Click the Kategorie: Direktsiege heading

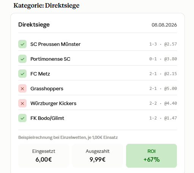point(46,6)
